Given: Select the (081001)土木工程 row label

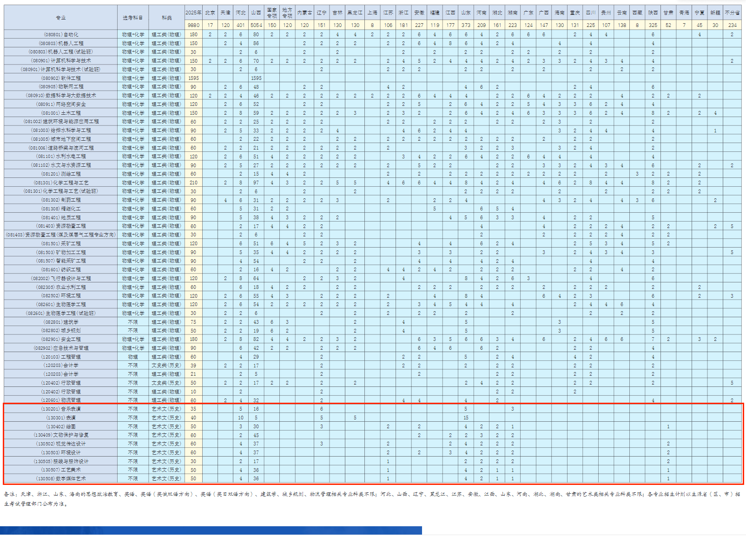Looking at the screenshot, I should pos(61,113).
